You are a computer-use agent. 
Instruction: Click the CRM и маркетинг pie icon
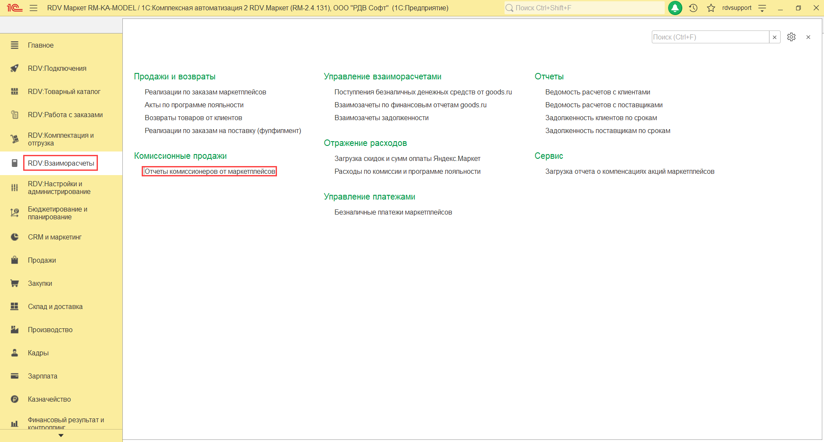click(15, 237)
